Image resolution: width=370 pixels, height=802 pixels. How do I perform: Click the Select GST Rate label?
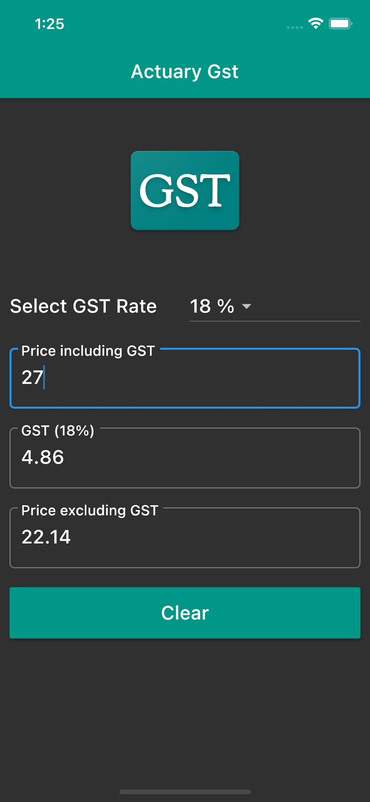[83, 306]
